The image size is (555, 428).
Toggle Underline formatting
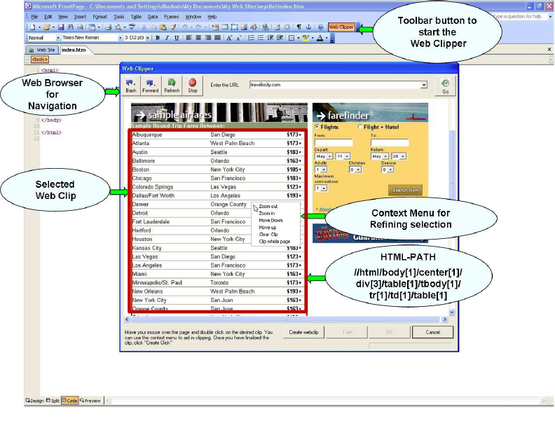177,38
